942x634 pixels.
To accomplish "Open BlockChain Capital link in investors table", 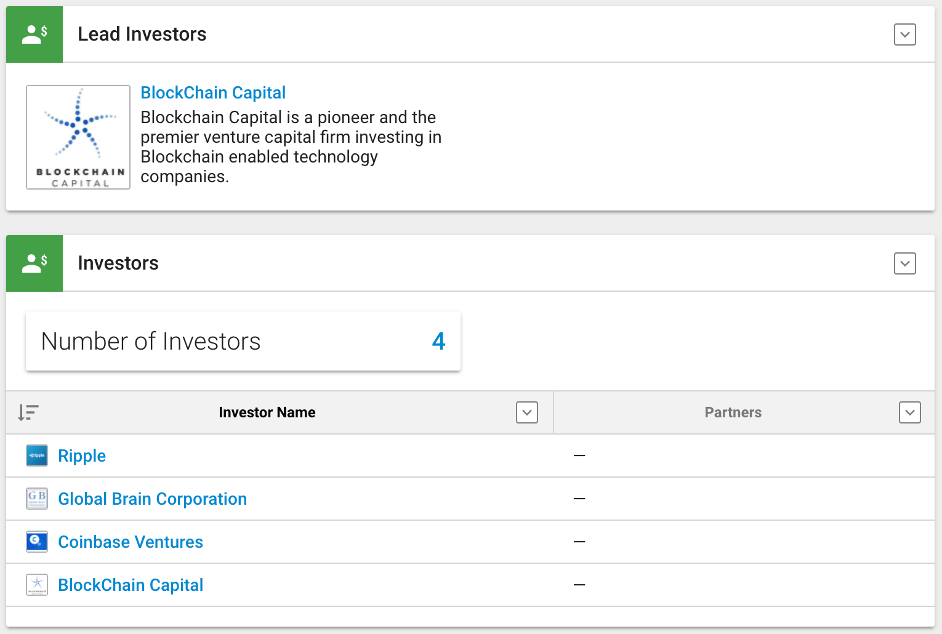I will 131,585.
